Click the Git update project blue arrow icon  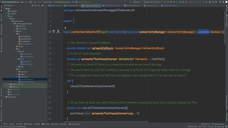tap(194, 2)
